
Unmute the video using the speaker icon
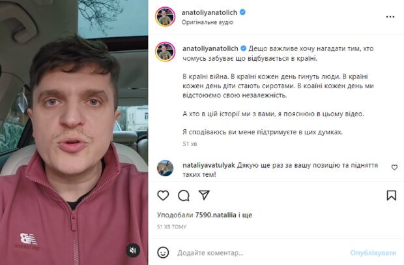(x=133, y=250)
